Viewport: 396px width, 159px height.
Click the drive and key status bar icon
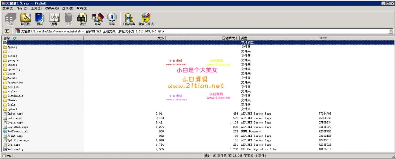coord(7,156)
